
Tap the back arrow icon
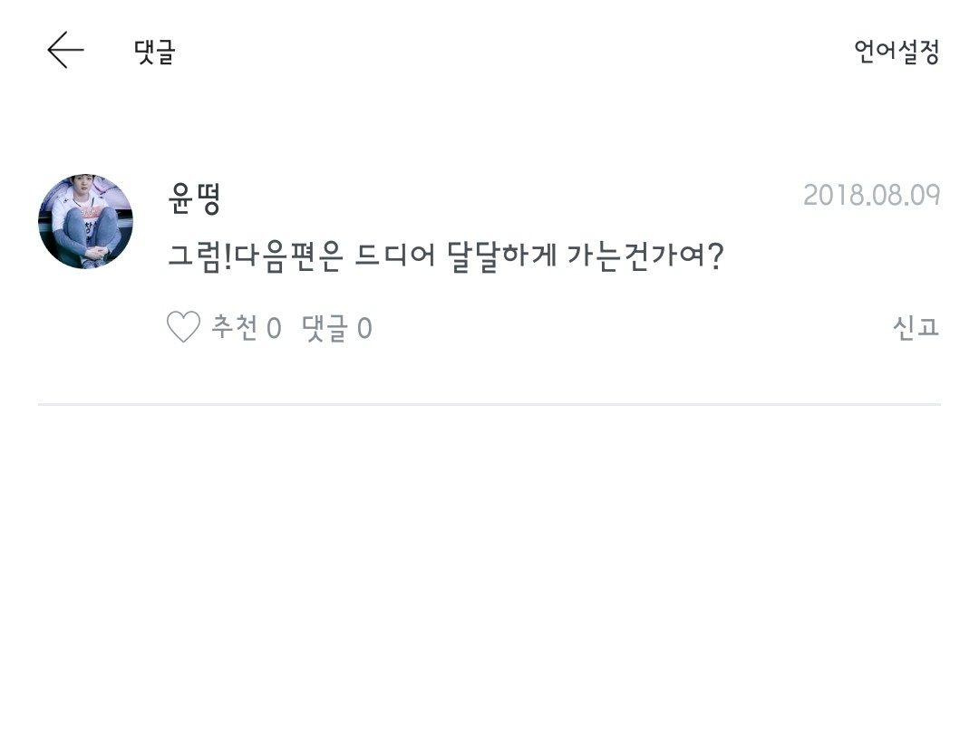(x=65, y=51)
